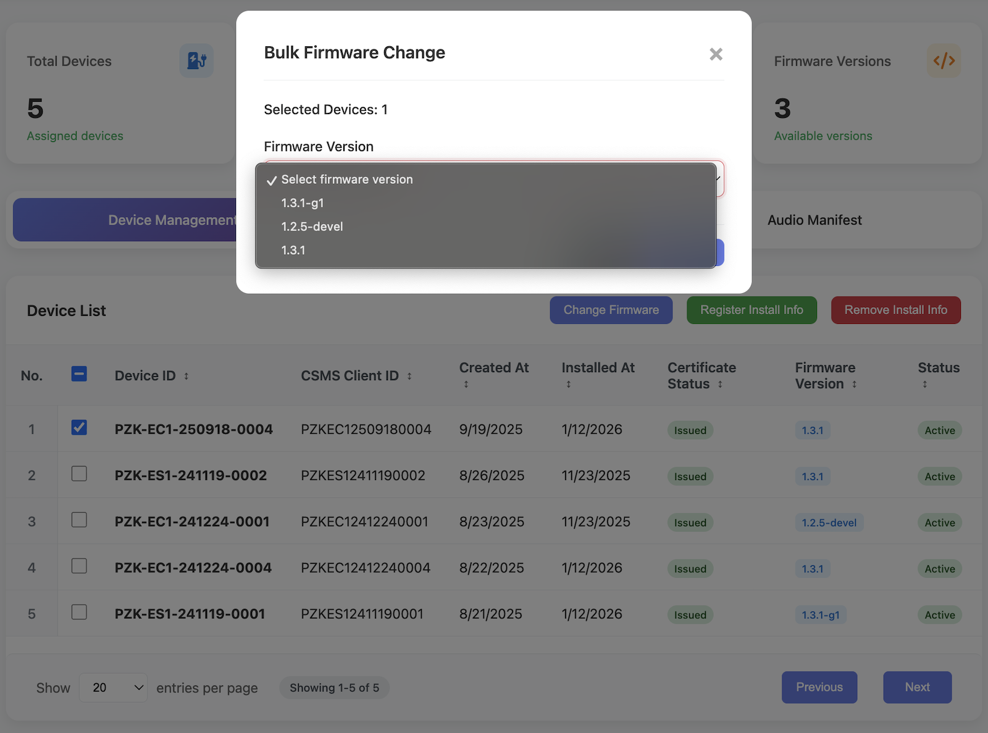Viewport: 988px width, 733px height.
Task: Close the Bulk Firmware Change dialog
Action: (716, 54)
